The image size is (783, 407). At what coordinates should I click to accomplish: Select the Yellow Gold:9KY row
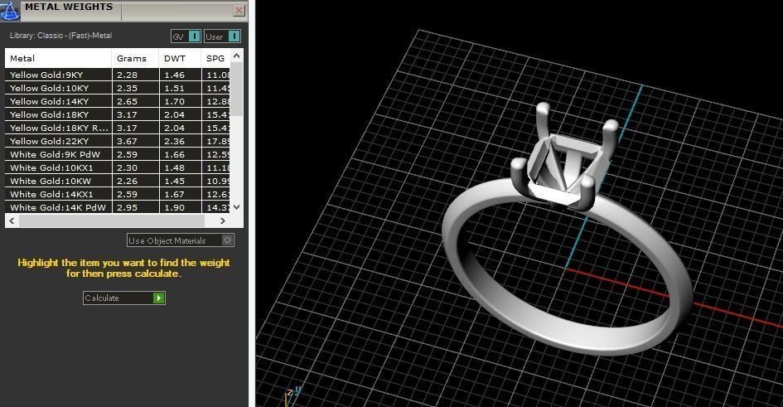[118, 75]
